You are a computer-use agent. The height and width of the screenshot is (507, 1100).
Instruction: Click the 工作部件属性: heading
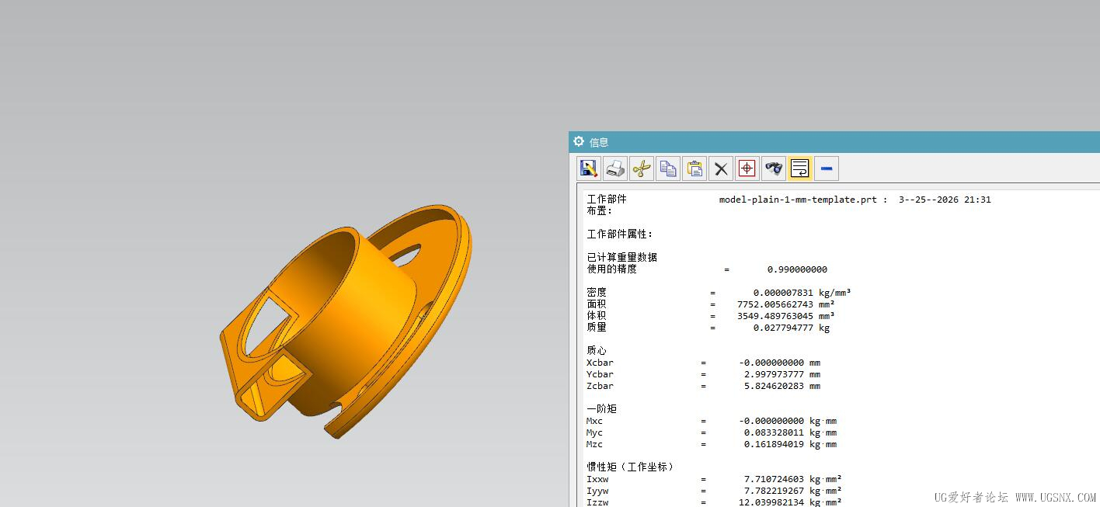pyautogui.click(x=620, y=234)
